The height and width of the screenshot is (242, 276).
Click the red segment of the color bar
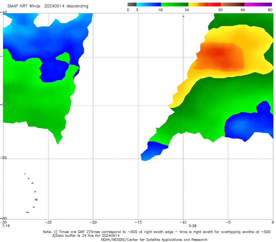tap(214, 4)
